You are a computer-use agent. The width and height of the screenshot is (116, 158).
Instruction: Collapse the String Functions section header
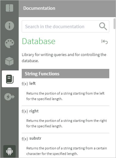click(x=65, y=73)
